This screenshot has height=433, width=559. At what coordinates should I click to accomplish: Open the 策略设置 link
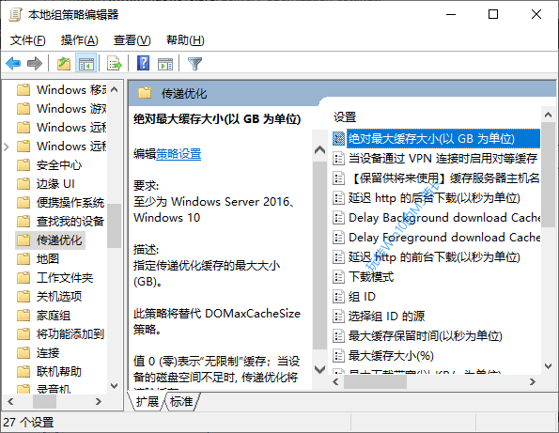(179, 154)
